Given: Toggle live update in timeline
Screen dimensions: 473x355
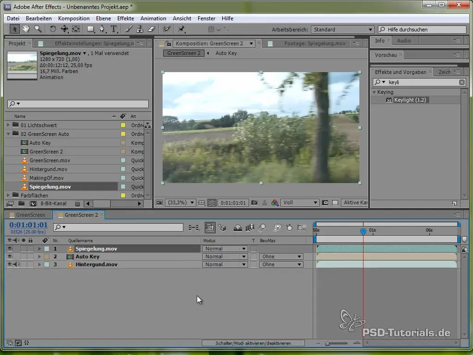Looking at the screenshot, I should 210,228.
